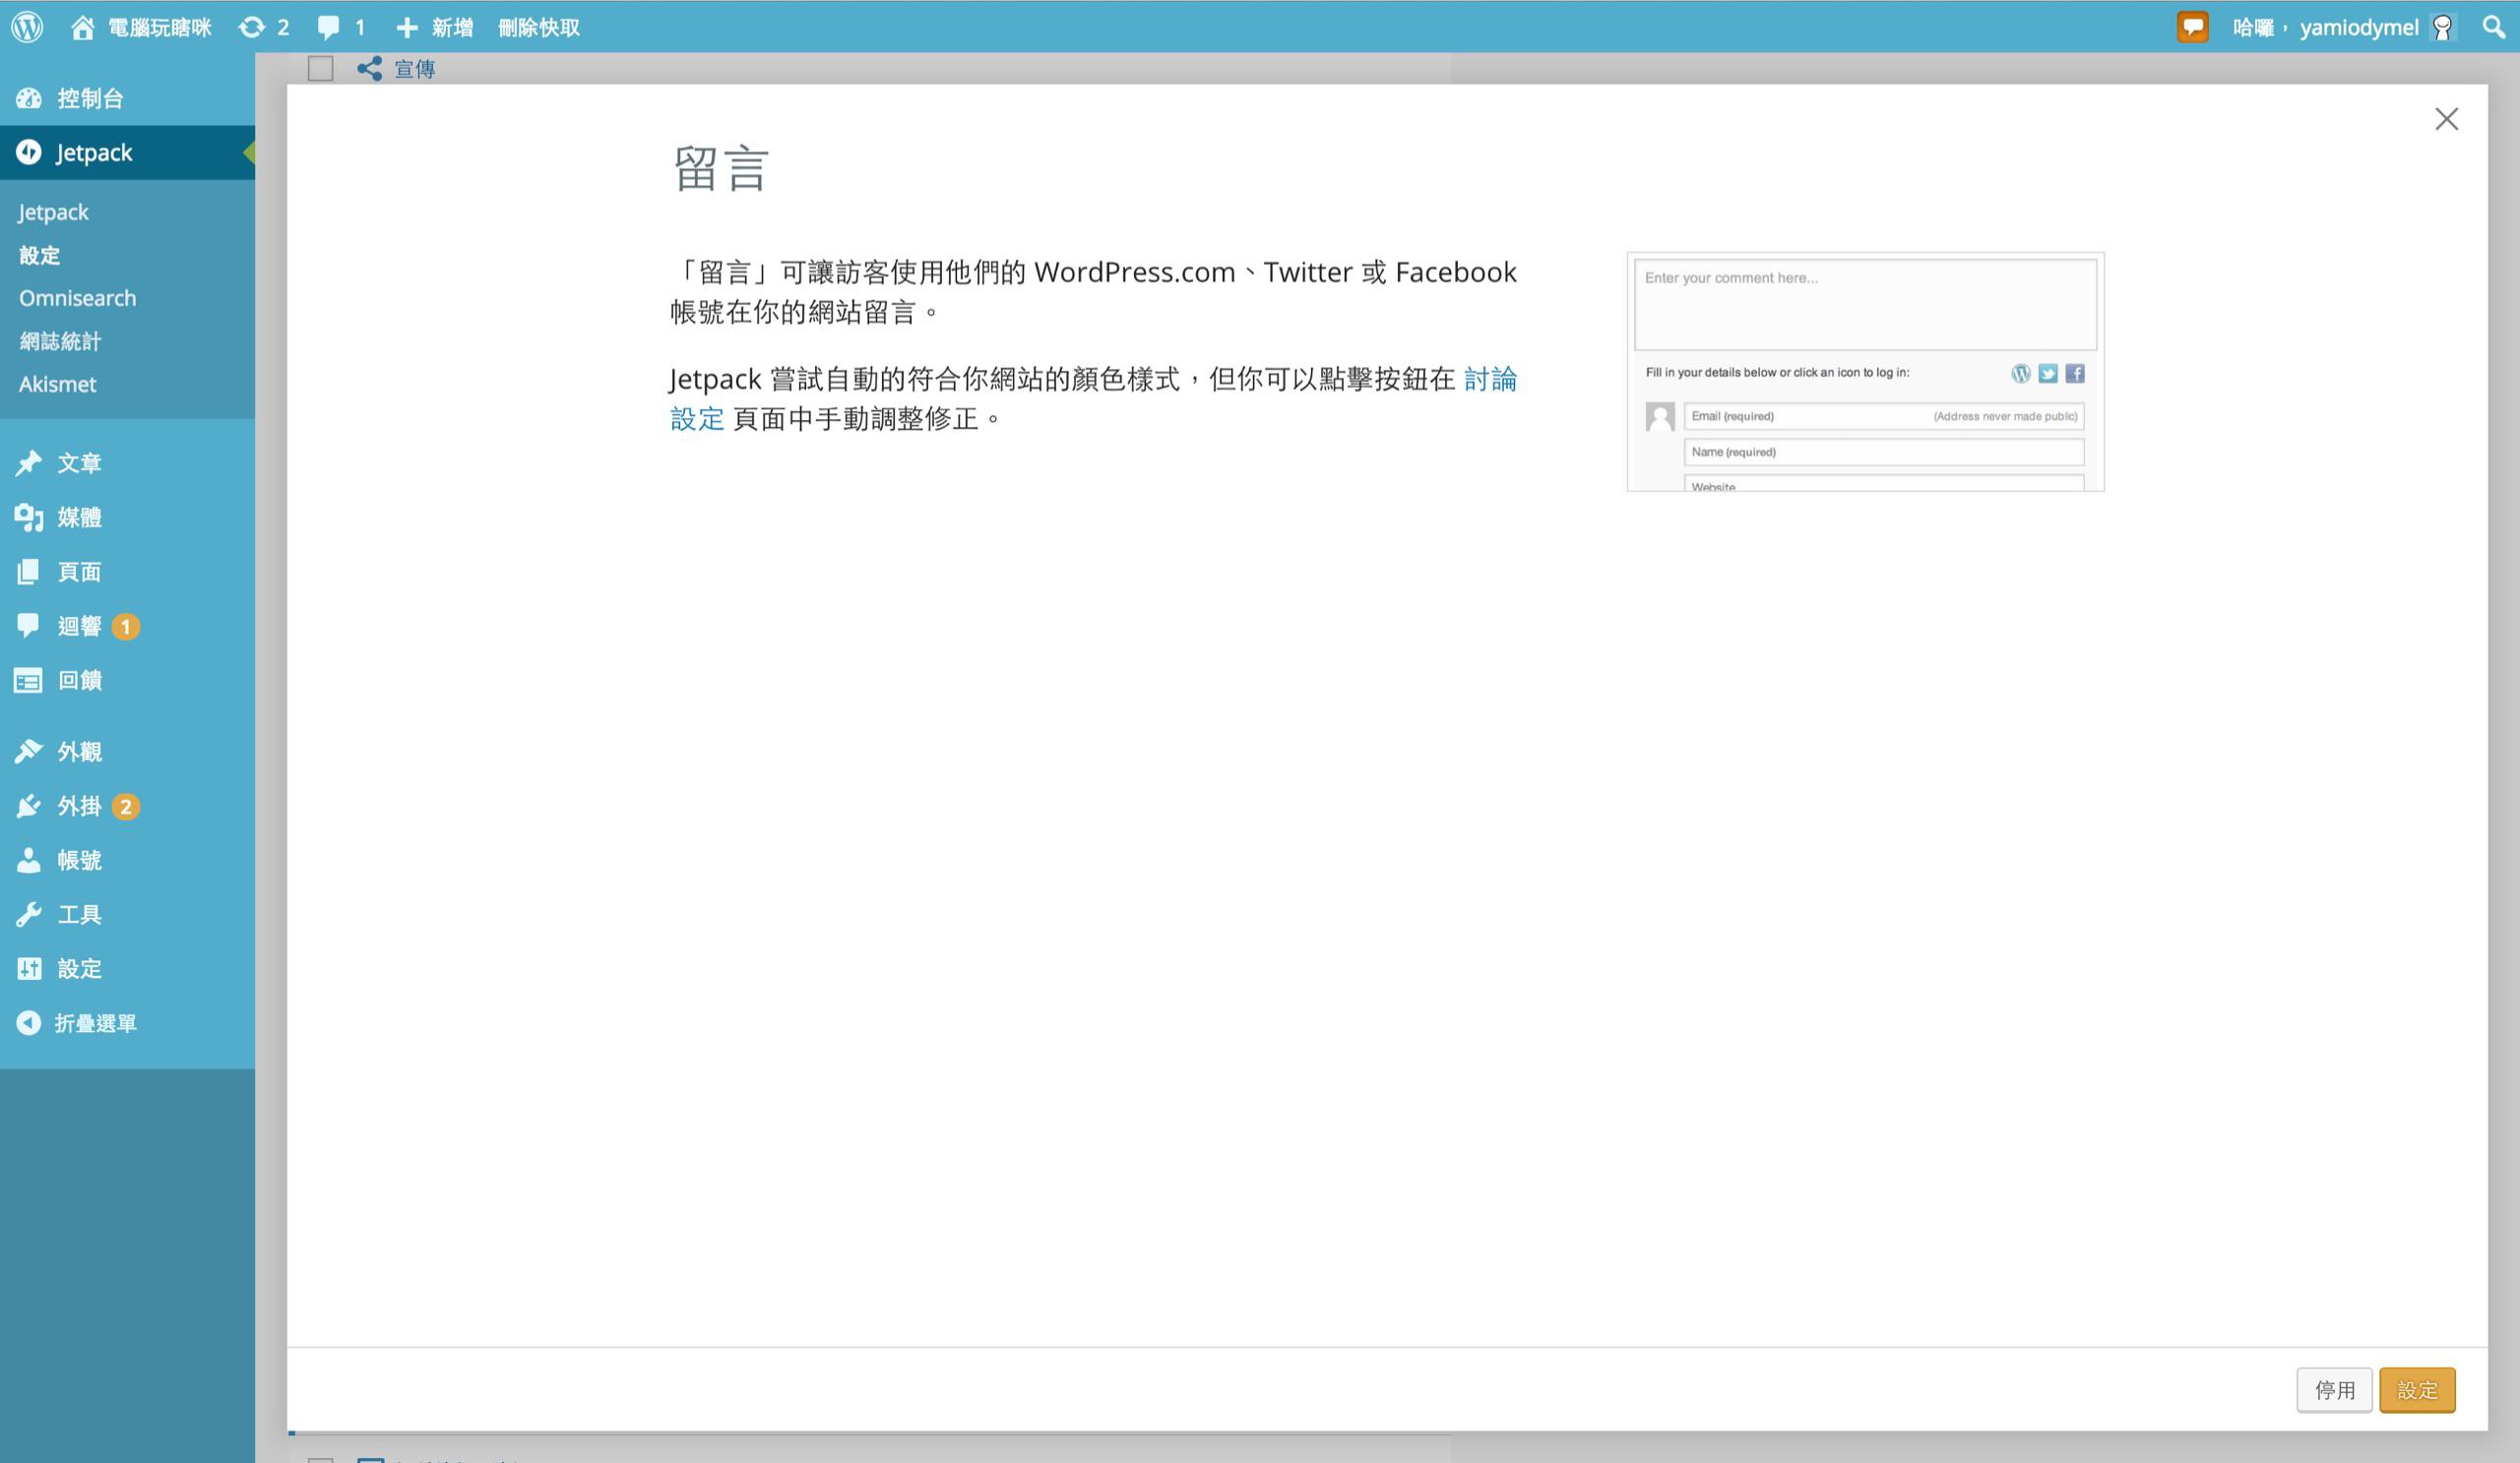Tick the checkbox beside 宣傳
The width and height of the screenshot is (2520, 1463).
click(x=320, y=68)
